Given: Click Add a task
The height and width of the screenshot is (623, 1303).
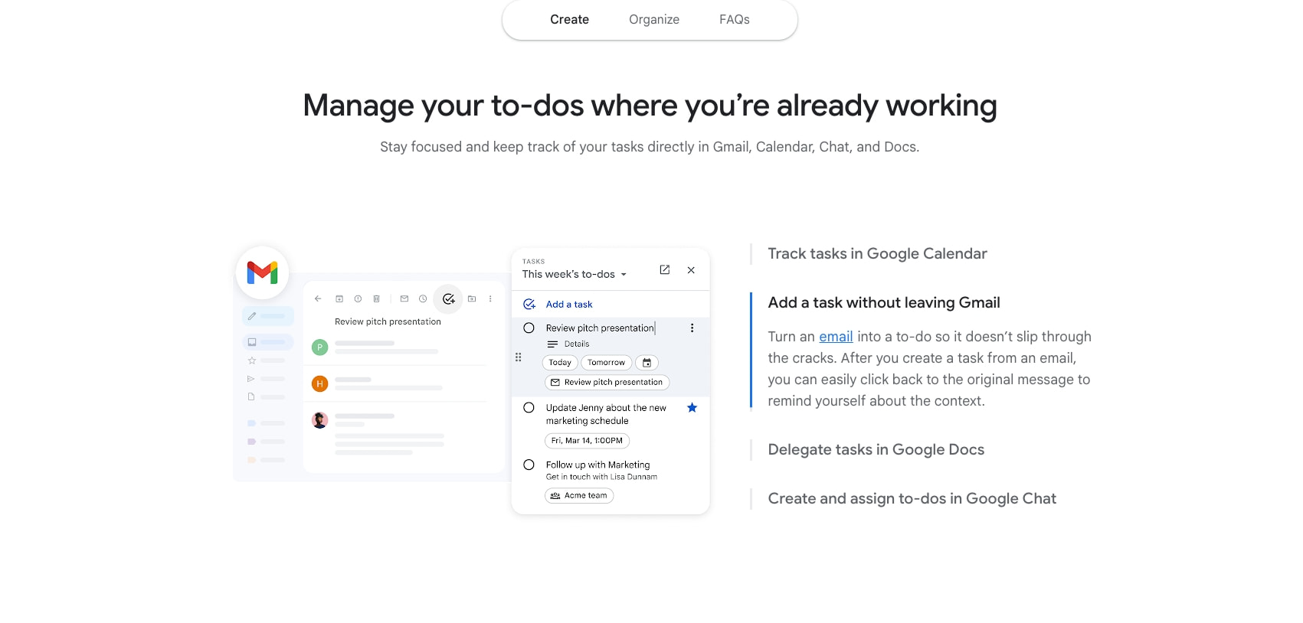Looking at the screenshot, I should pos(568,305).
